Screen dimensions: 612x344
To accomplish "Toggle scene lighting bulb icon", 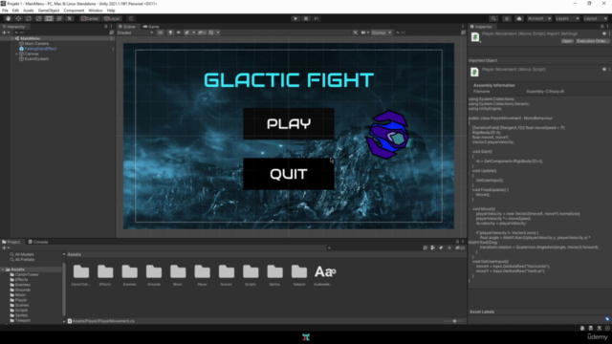I will tap(170, 32).
